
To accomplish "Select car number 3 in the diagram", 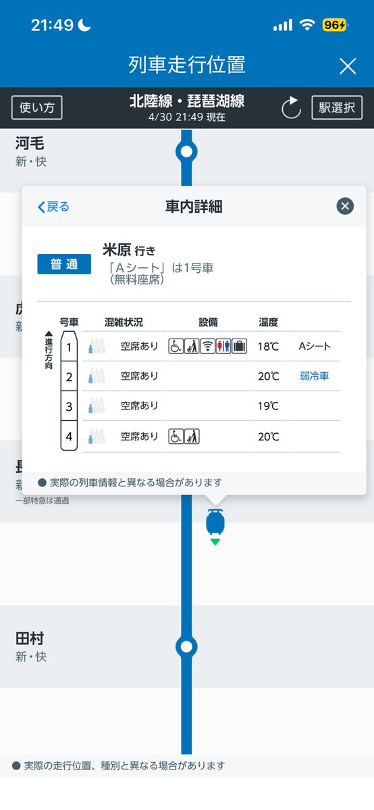I will 70,406.
